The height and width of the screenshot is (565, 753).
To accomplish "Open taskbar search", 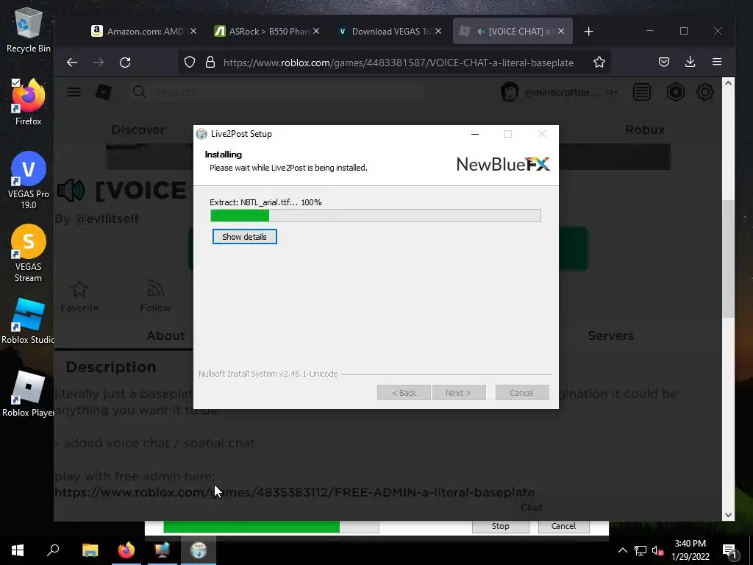I will click(53, 550).
